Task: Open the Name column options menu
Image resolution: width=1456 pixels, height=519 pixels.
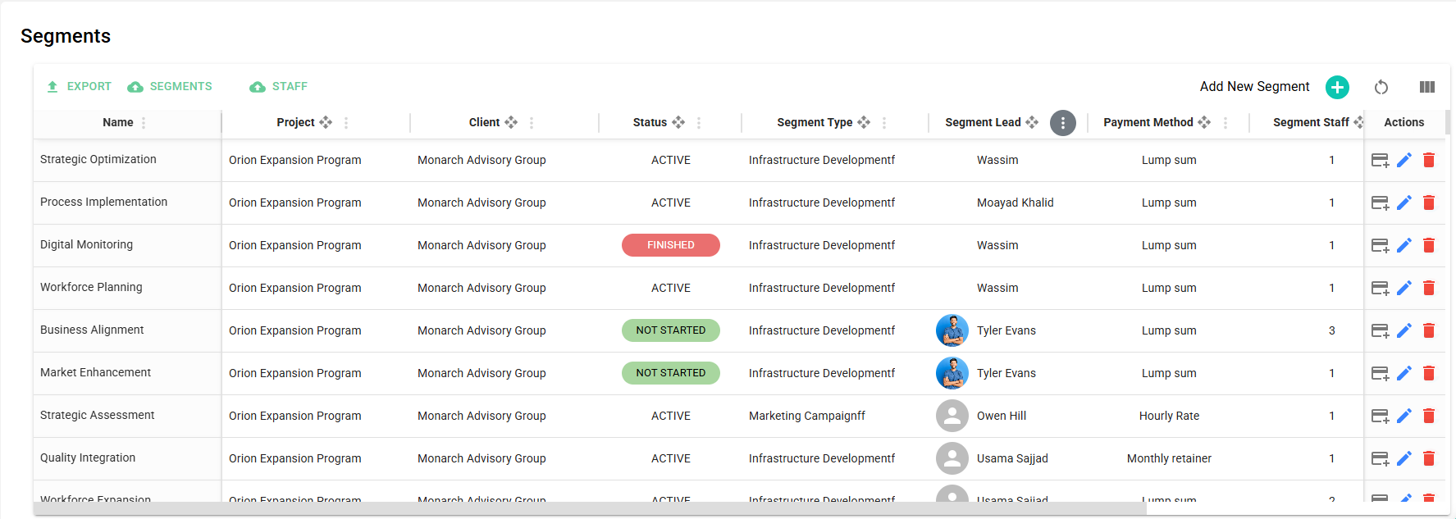Action: click(x=144, y=123)
